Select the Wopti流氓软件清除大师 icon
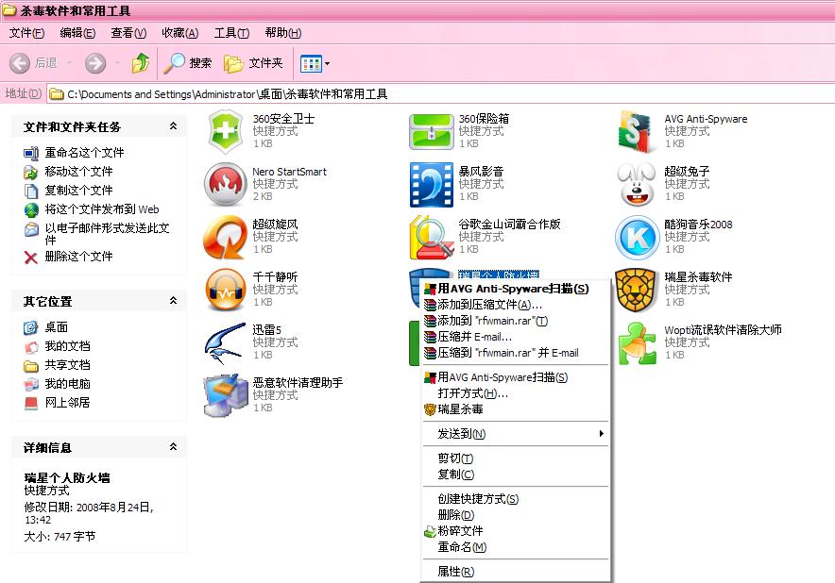The height and width of the screenshot is (583, 835). pyautogui.click(x=638, y=343)
